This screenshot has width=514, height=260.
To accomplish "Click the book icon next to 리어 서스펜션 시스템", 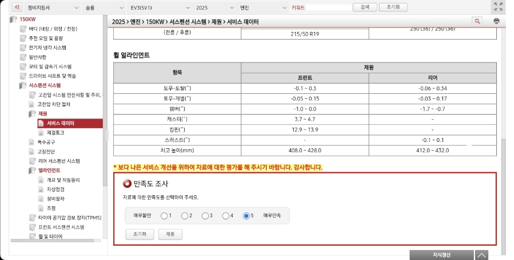I will pyautogui.click(x=33, y=161).
